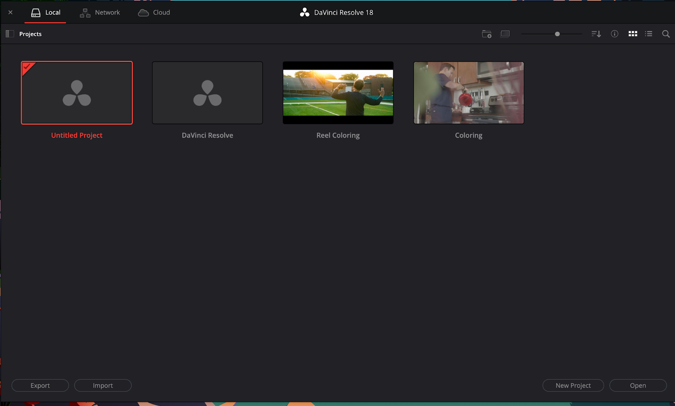Click the monitor-shaped icon beside new folder
This screenshot has height=406, width=675.
[505, 34]
